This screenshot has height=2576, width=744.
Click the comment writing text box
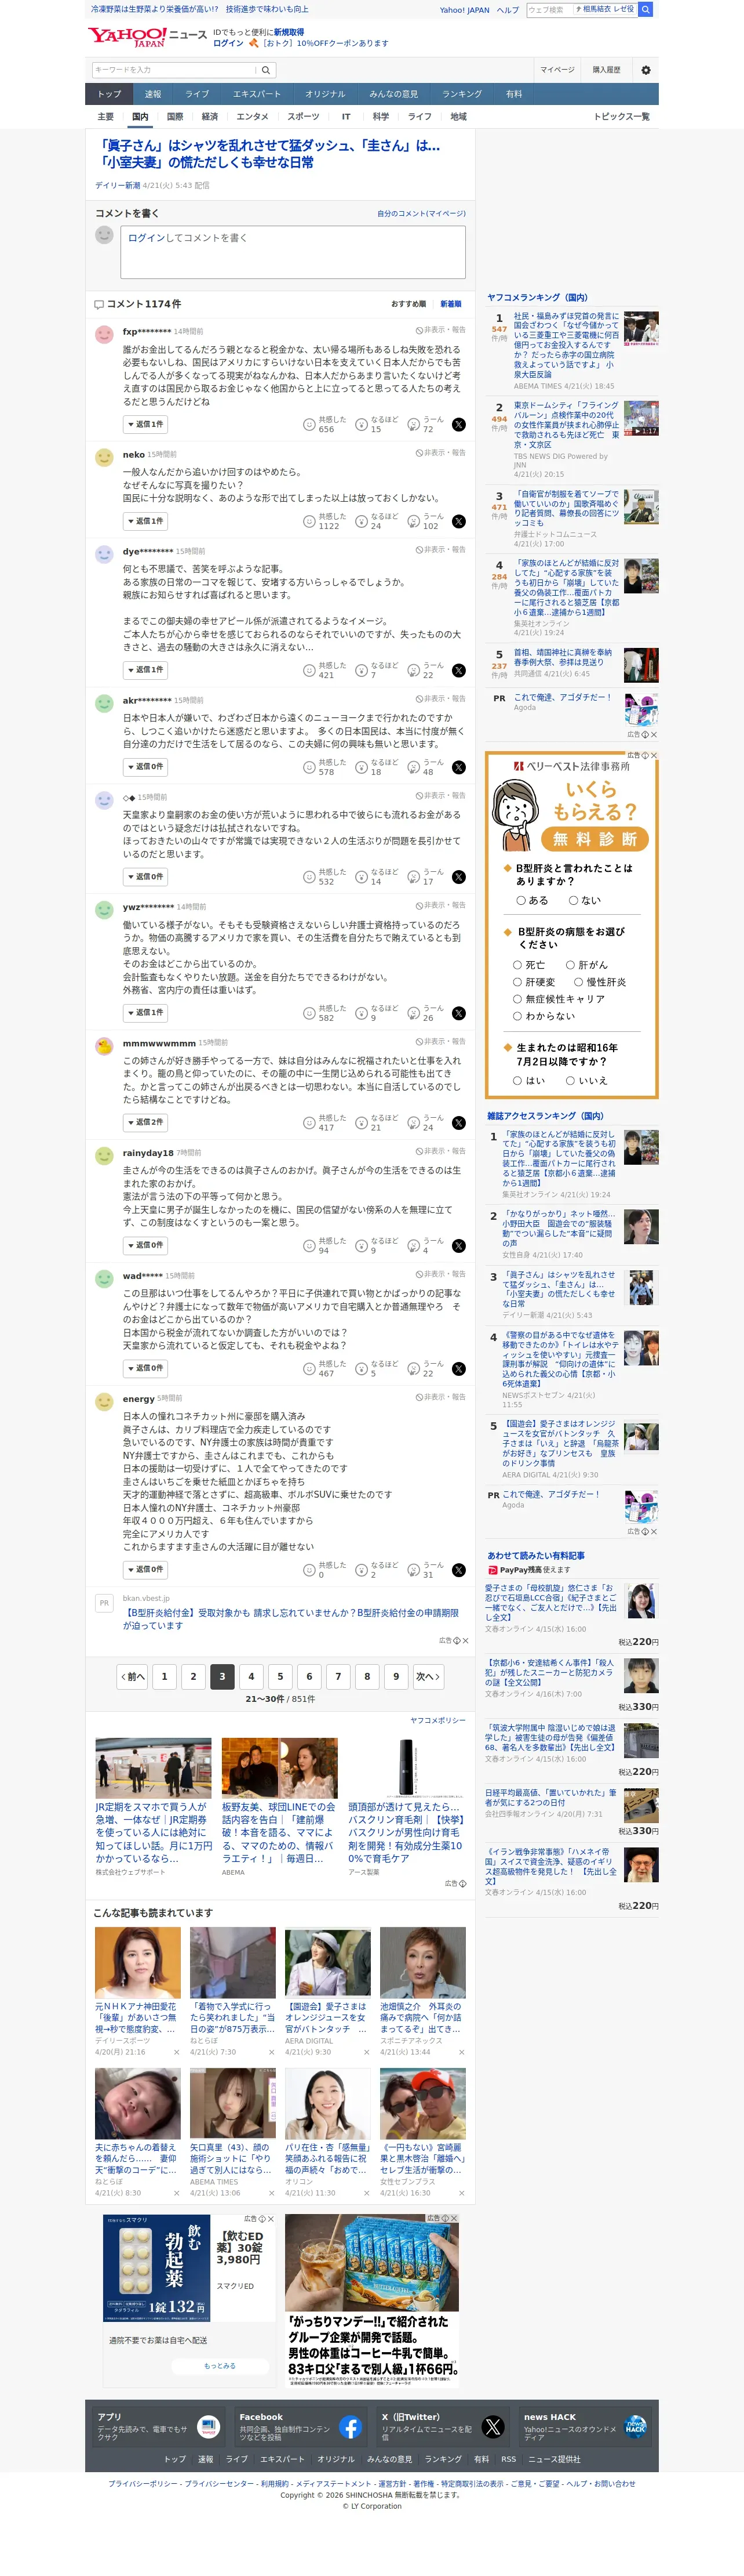point(293,252)
